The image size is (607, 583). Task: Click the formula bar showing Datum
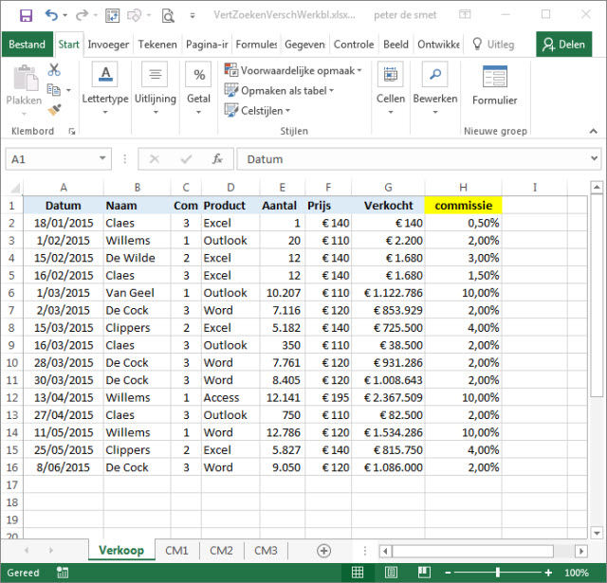click(413, 159)
